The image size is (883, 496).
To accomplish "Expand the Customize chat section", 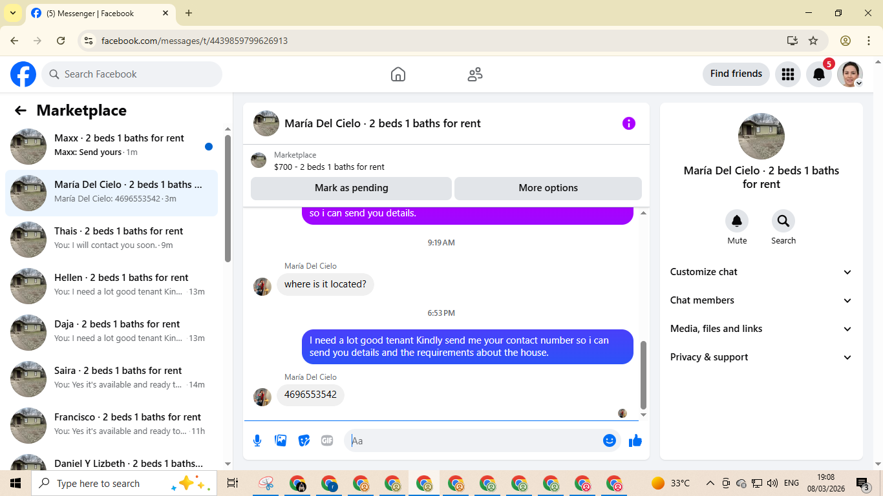I will tap(761, 272).
